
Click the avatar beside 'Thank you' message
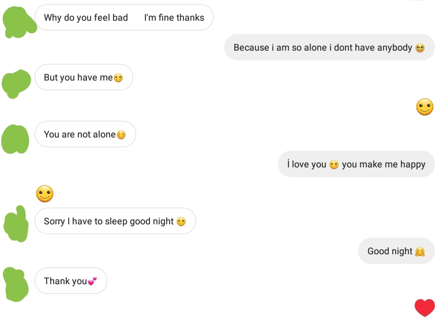[16, 284]
